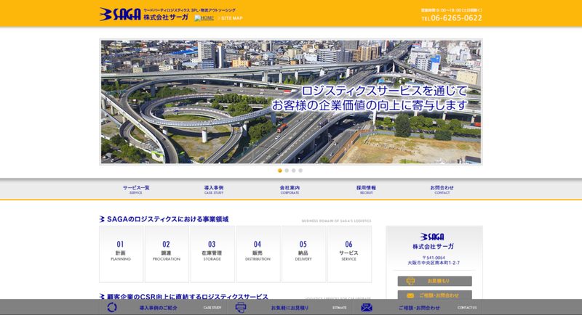Open 会社案内 CORPORATE menu item
Image resolution: width=582 pixels, height=315 pixels.
290,189
